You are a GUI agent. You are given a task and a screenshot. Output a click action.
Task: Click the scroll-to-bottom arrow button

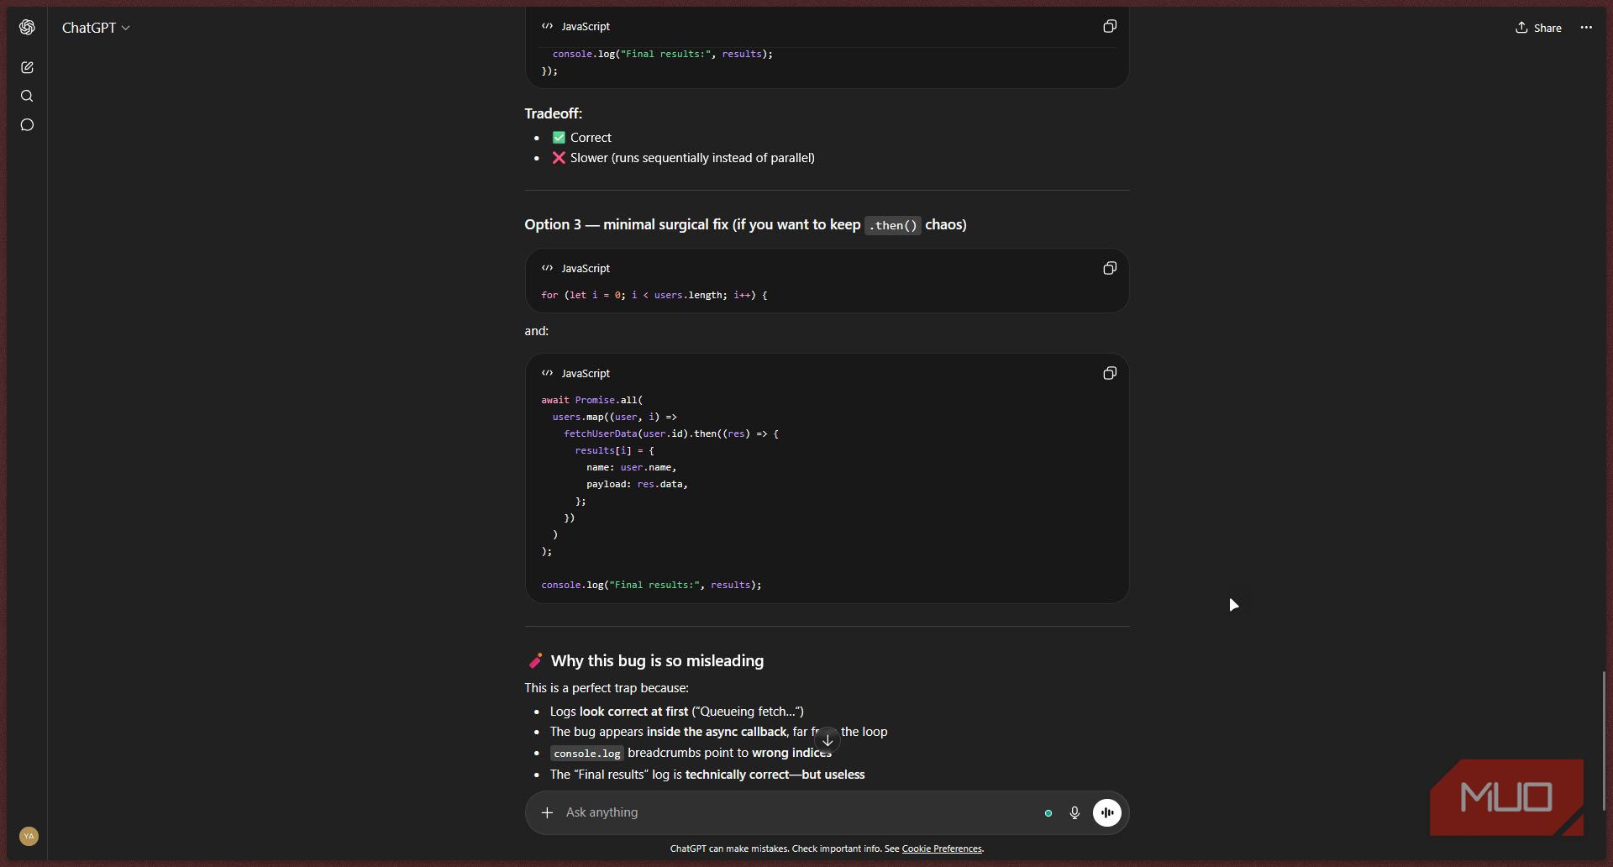pyautogui.click(x=828, y=740)
